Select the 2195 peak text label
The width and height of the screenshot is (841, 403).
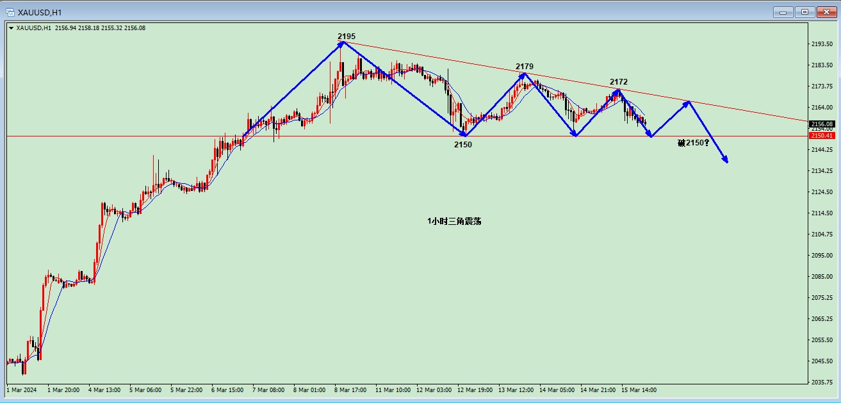(347, 37)
